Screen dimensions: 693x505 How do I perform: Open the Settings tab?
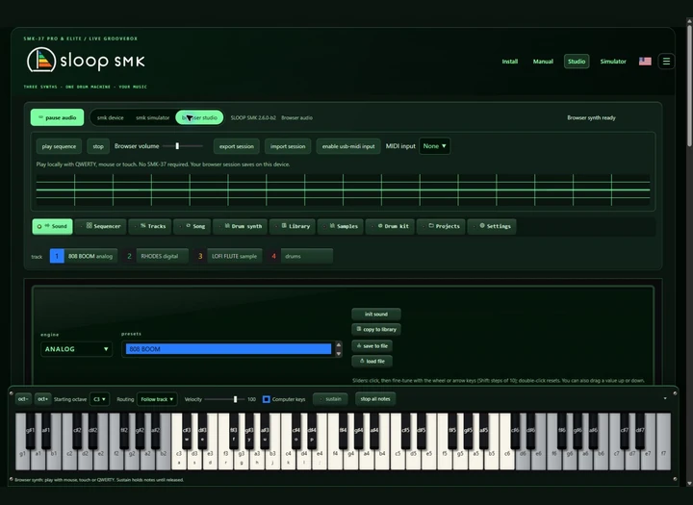(492, 226)
